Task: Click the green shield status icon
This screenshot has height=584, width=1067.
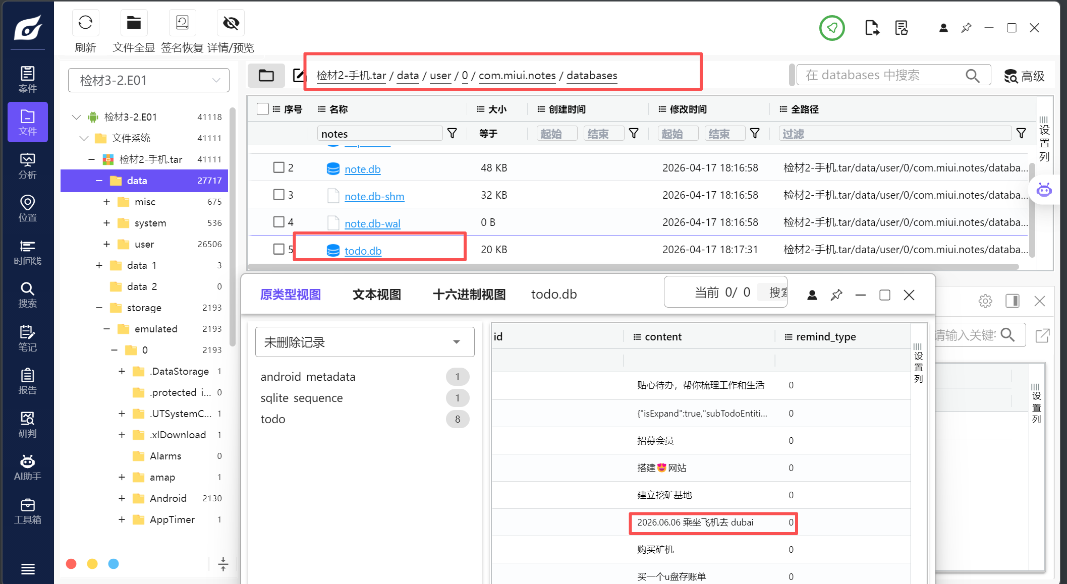Action: pos(832,28)
